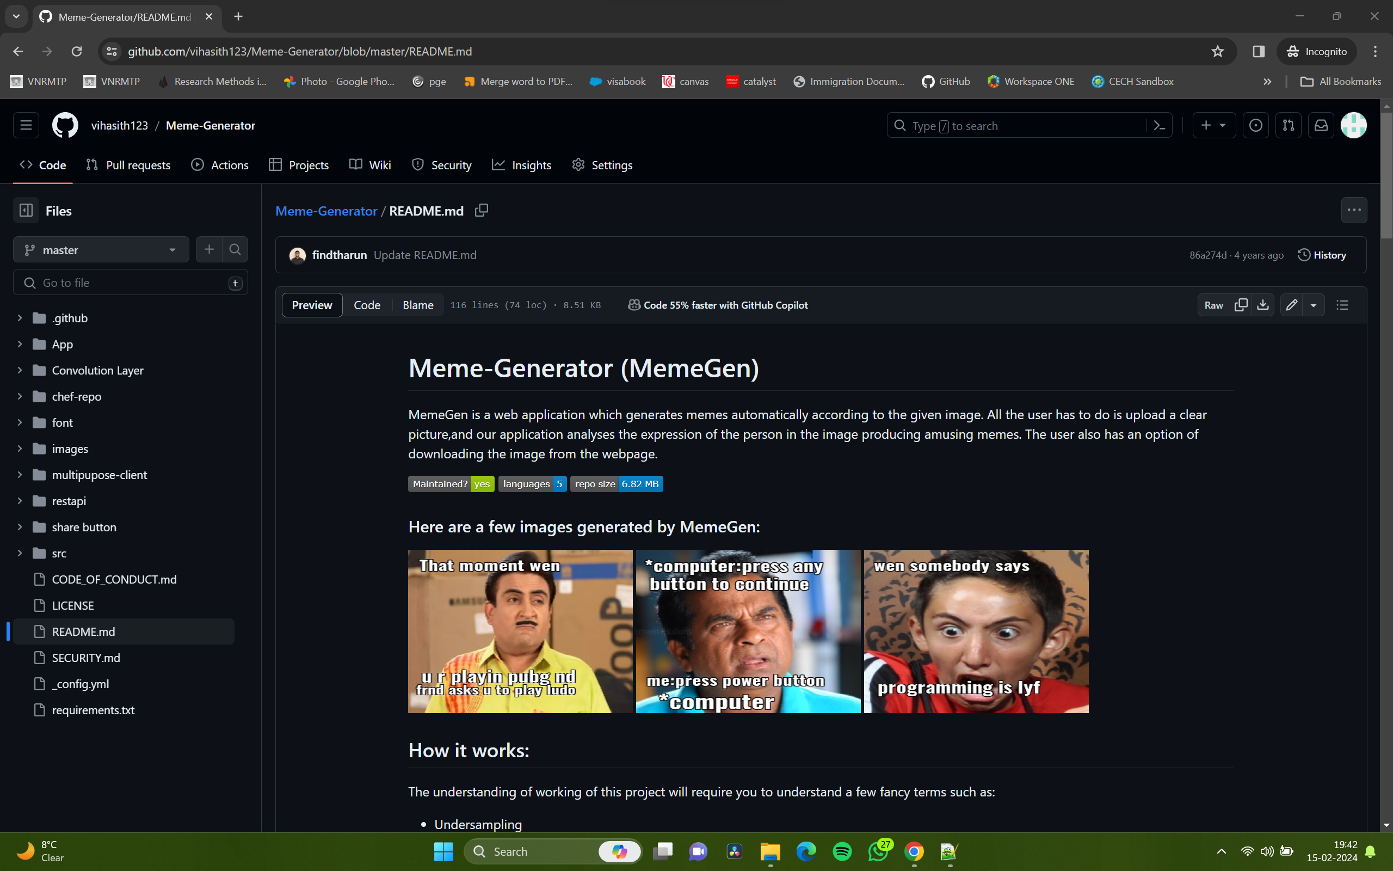Collapse the Files side panel

(x=26, y=211)
